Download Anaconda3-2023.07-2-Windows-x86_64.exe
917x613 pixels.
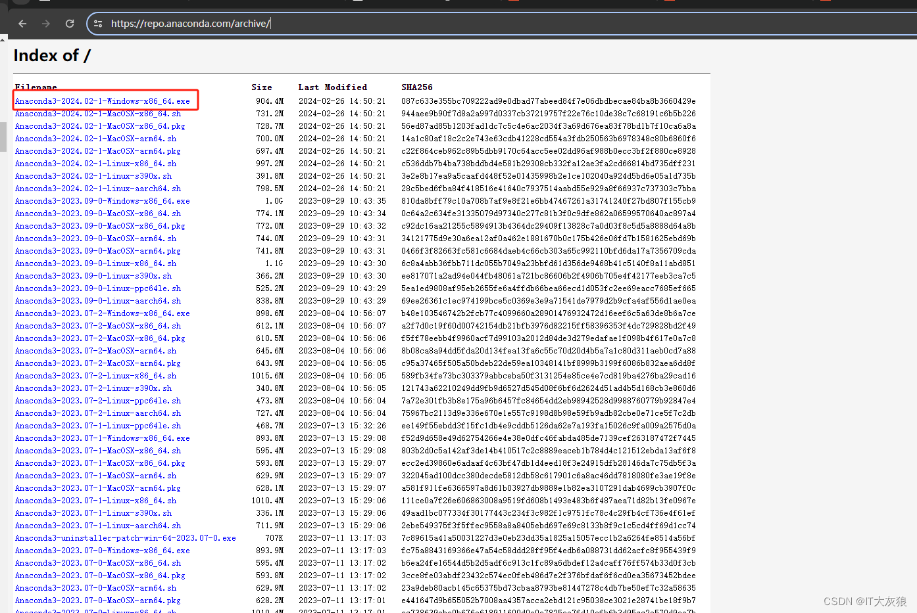103,313
